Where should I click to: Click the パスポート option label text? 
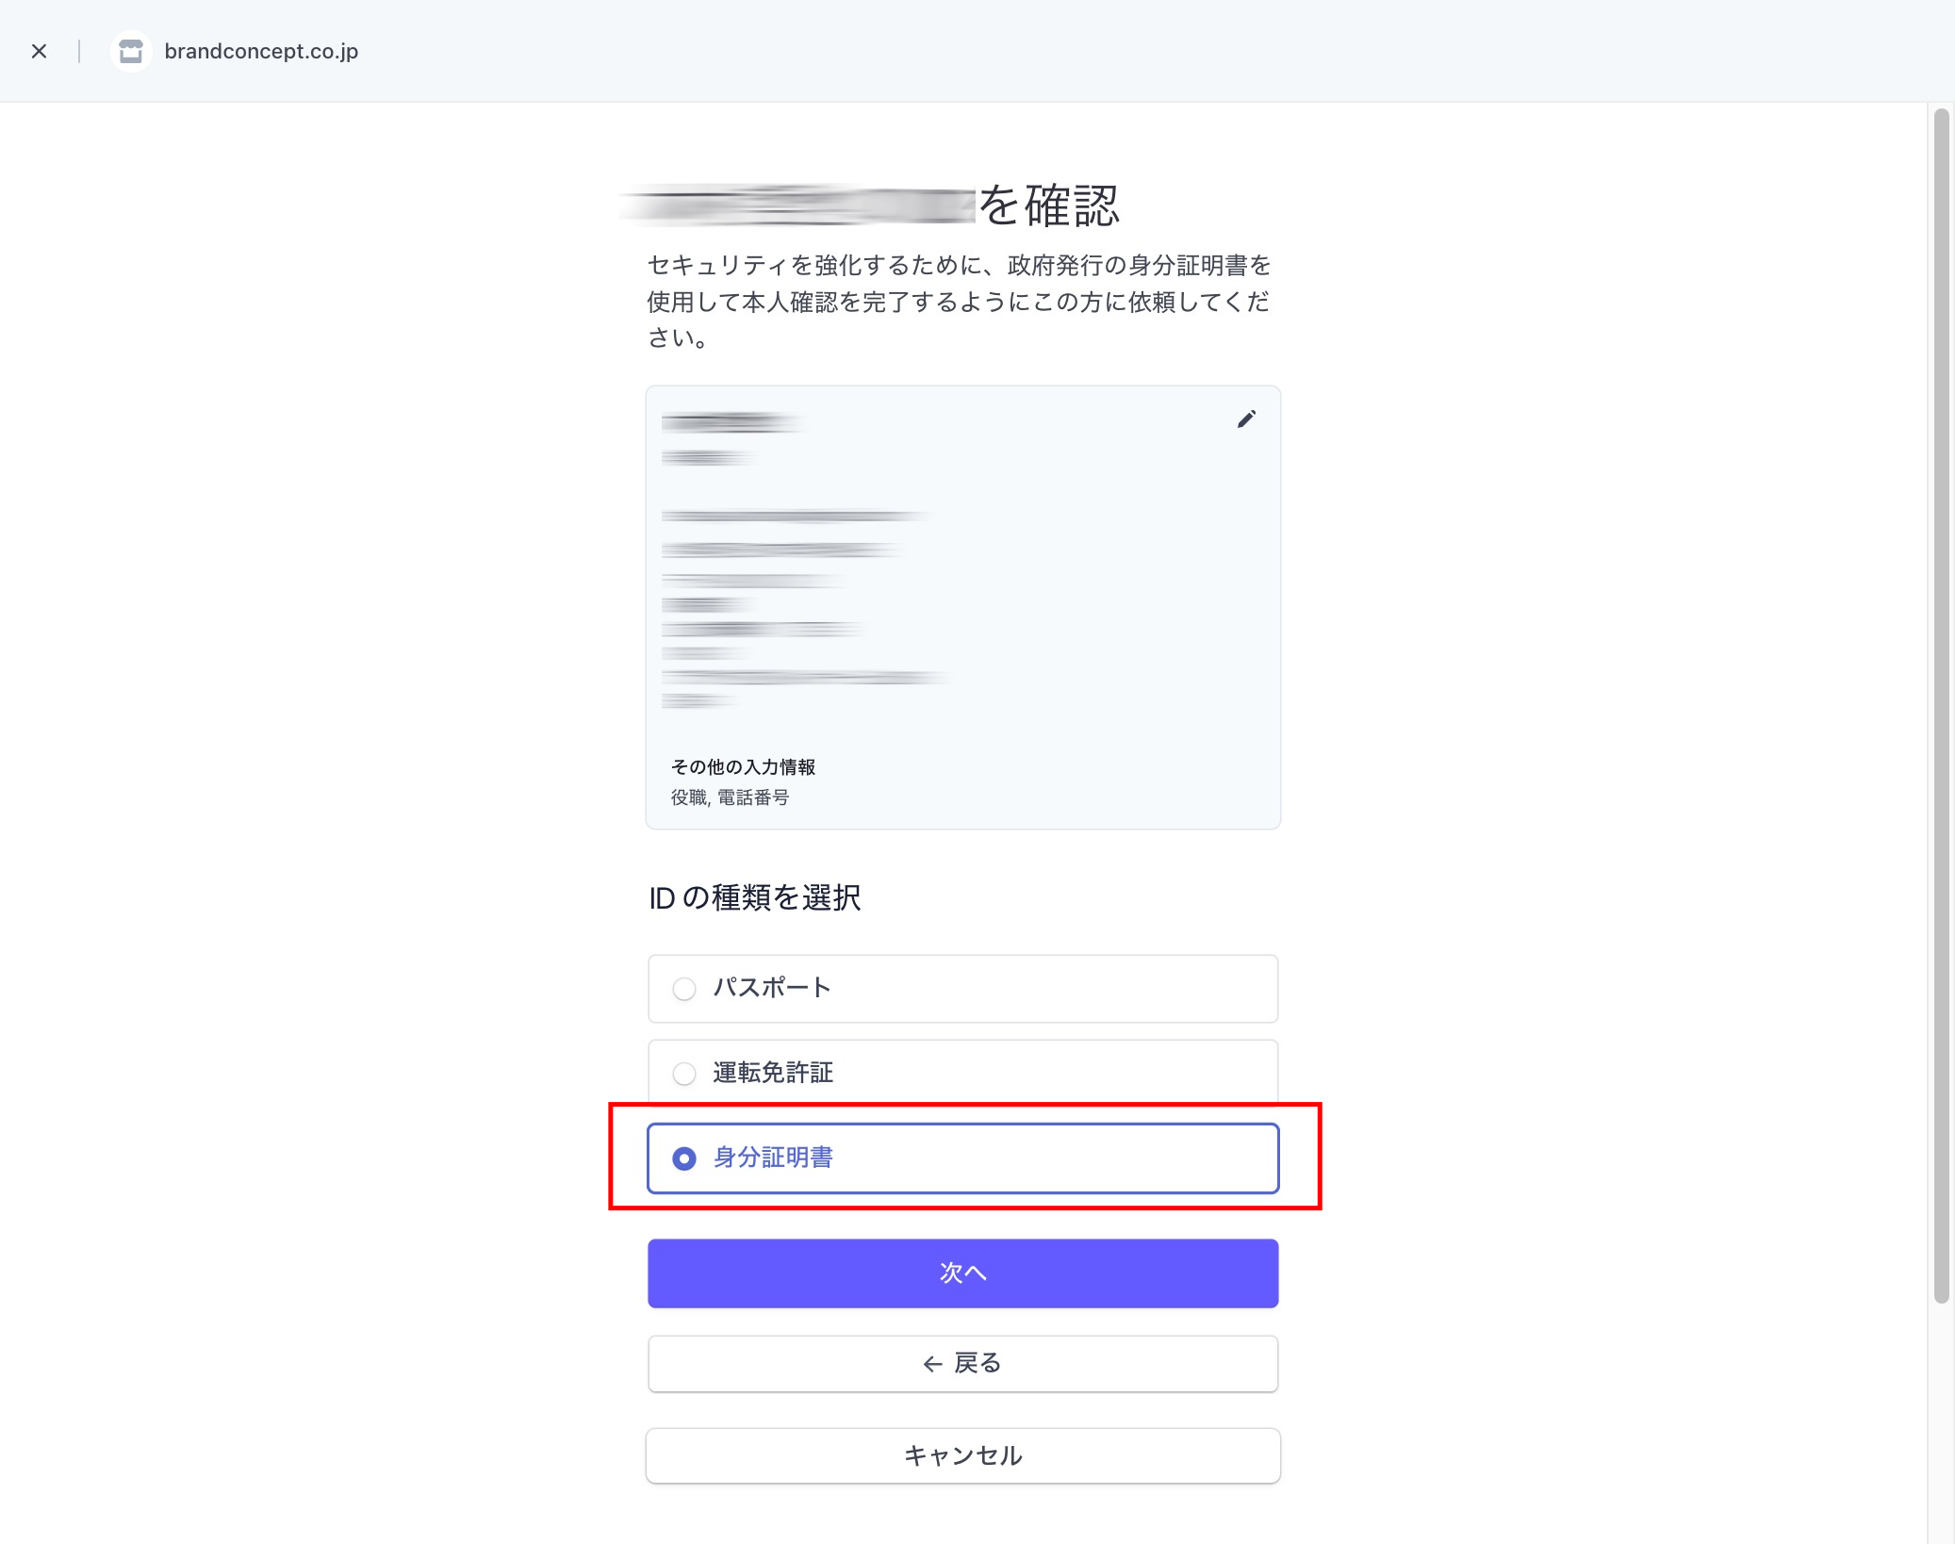772,988
